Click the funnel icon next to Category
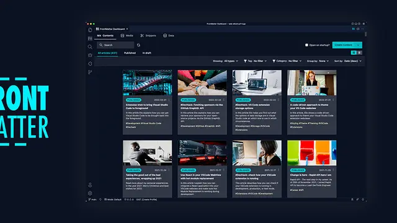This screenshot has height=223, width=397. tap(274, 61)
